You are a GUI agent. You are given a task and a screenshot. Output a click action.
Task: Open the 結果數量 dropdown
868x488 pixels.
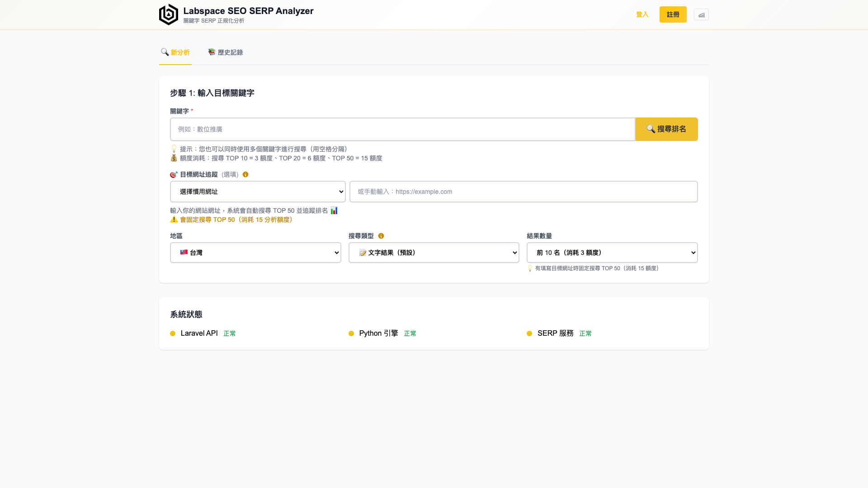(612, 253)
